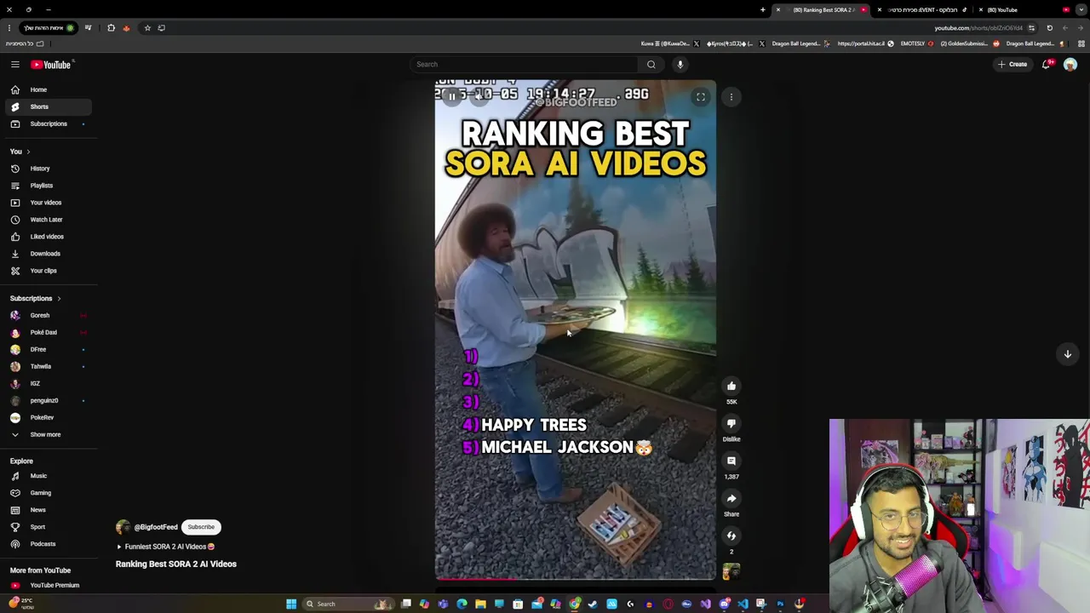The width and height of the screenshot is (1090, 613).
Task: Open the Short's three-dot more menu
Action: pos(731,97)
